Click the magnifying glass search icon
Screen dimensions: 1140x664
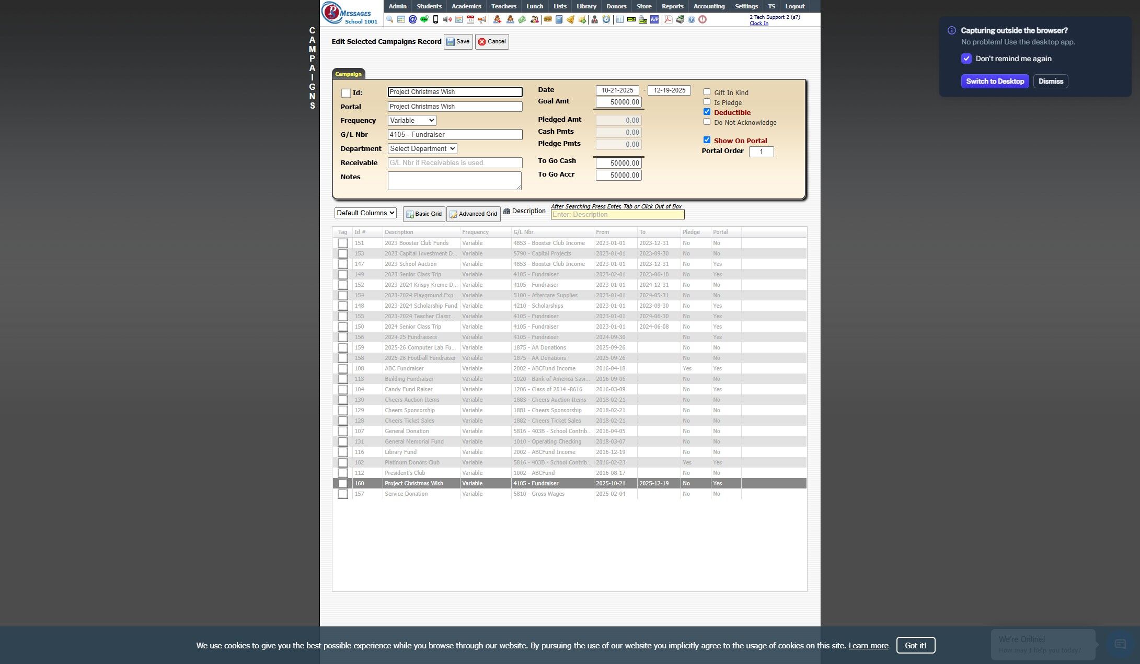389,19
